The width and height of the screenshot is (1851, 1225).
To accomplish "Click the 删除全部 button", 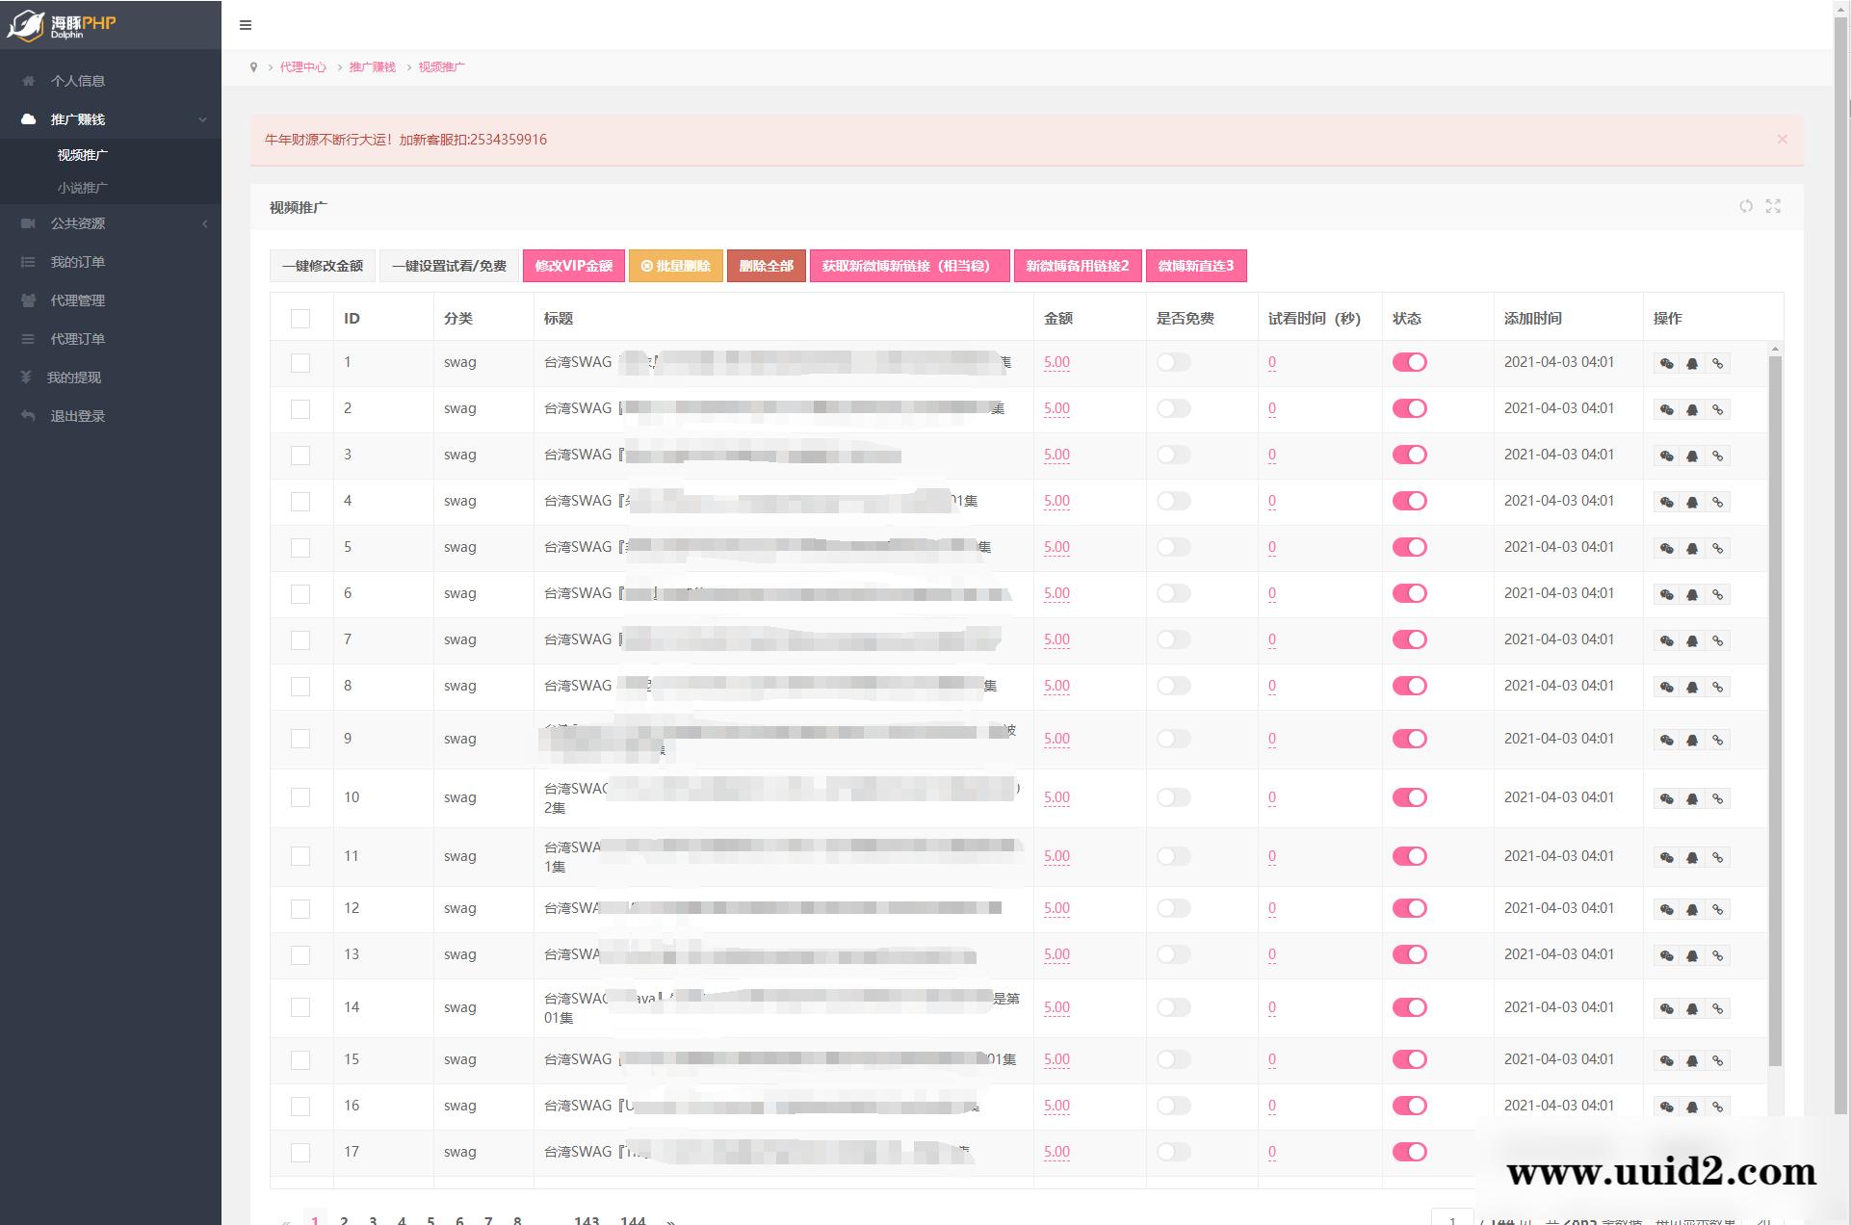I will point(766,266).
